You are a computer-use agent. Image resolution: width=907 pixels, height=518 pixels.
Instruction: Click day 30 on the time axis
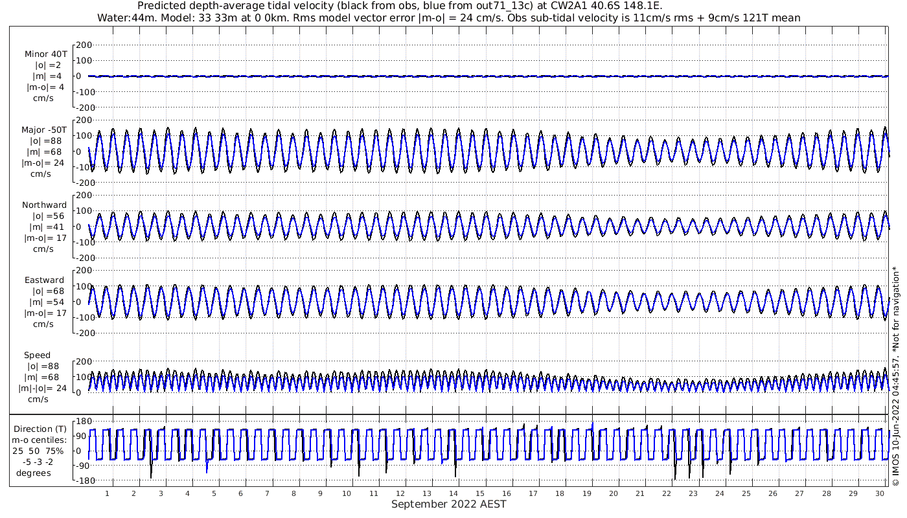(879, 493)
